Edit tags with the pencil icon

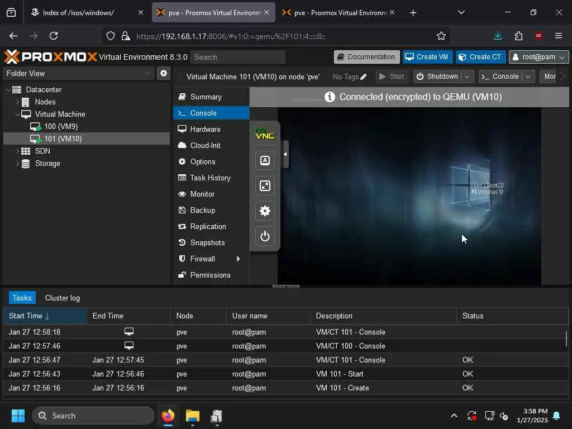pyautogui.click(x=363, y=77)
